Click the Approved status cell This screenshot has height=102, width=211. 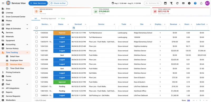point(62,82)
